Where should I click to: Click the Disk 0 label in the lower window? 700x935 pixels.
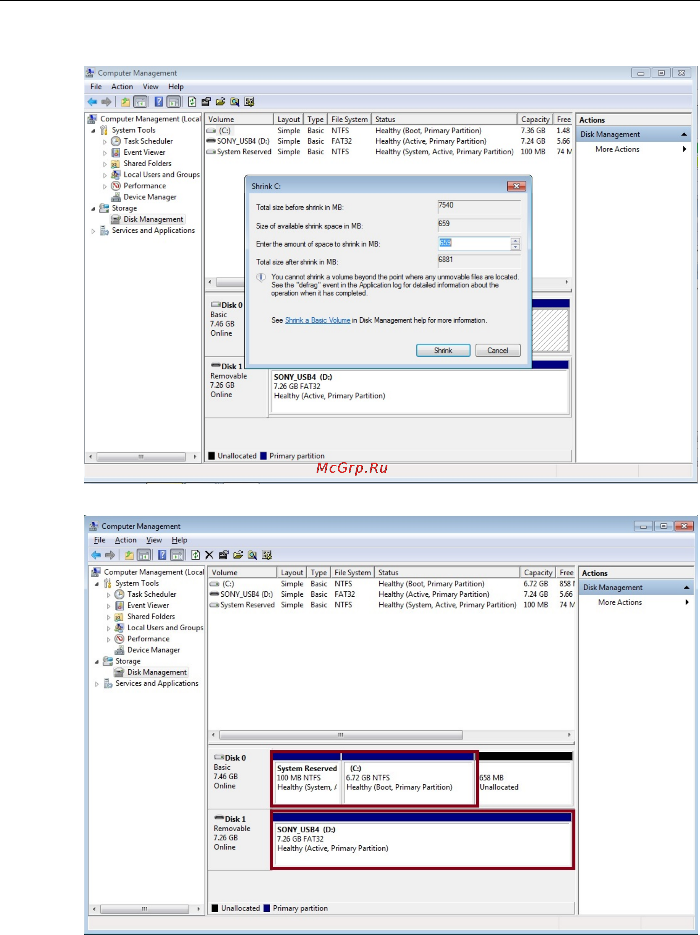235,758
